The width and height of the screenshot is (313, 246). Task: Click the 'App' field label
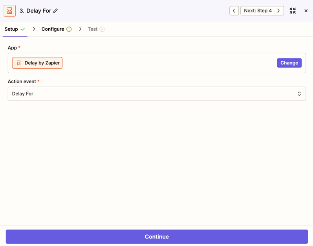tap(12, 48)
